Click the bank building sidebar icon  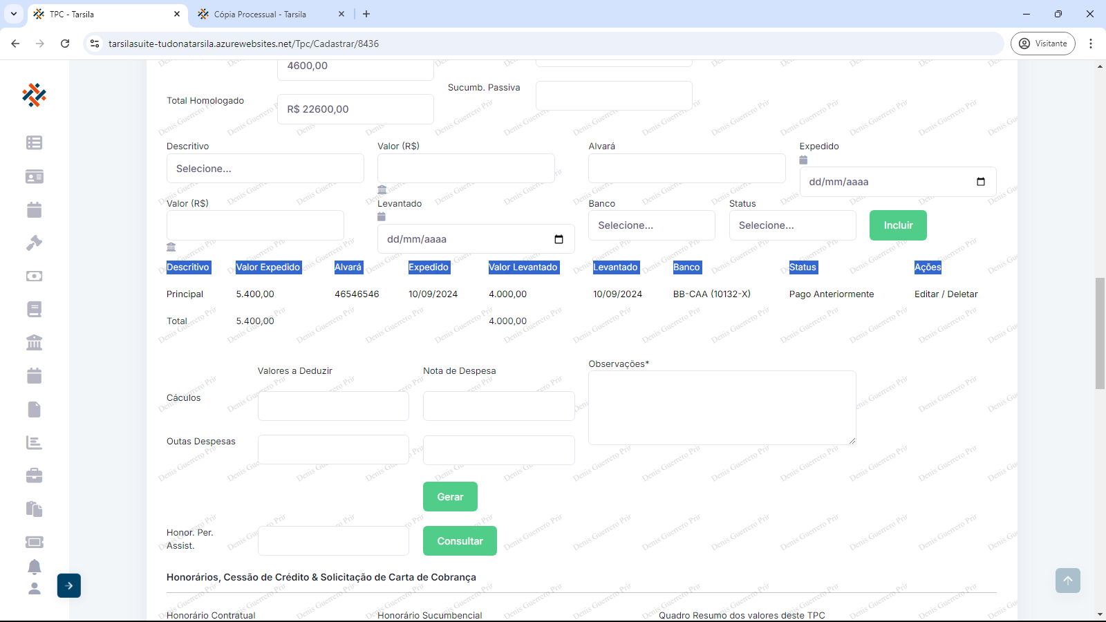coord(34,342)
